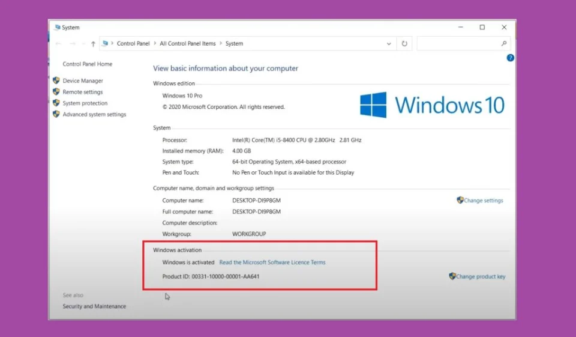Go to Control Panel Home
Image resolution: width=576 pixels, height=337 pixels.
click(88, 64)
